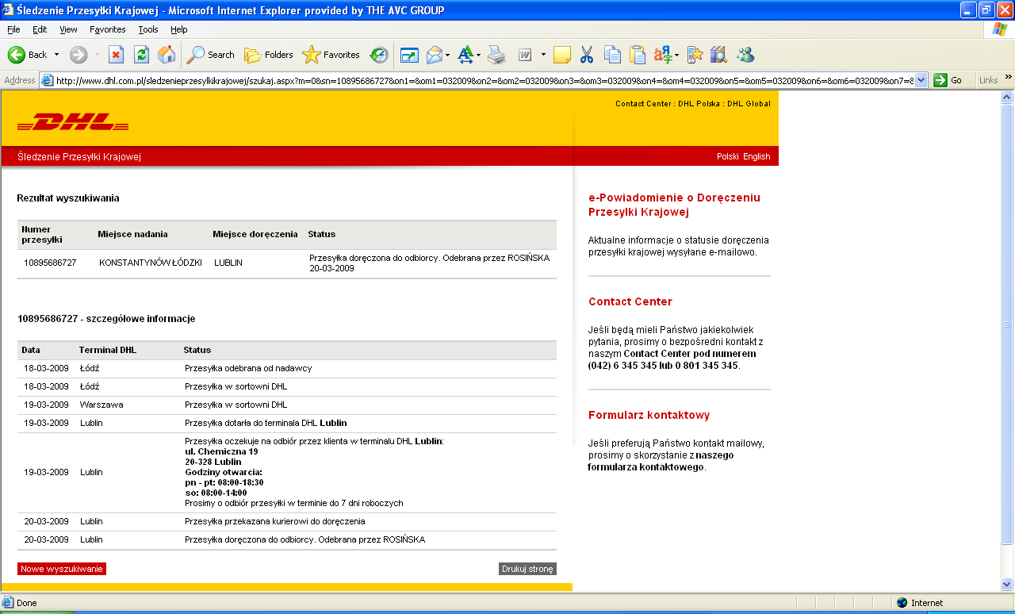Open the Edit menu
This screenshot has height=614, width=1015.
(x=40, y=29)
